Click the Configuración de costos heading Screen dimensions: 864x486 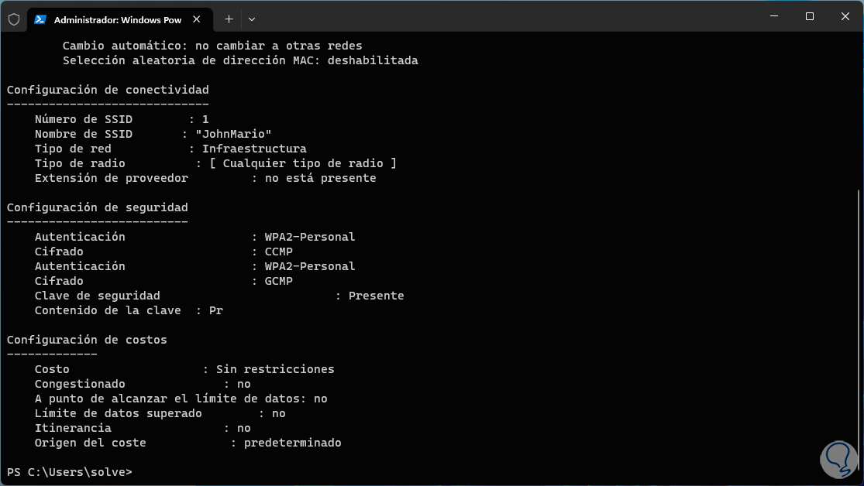click(87, 340)
